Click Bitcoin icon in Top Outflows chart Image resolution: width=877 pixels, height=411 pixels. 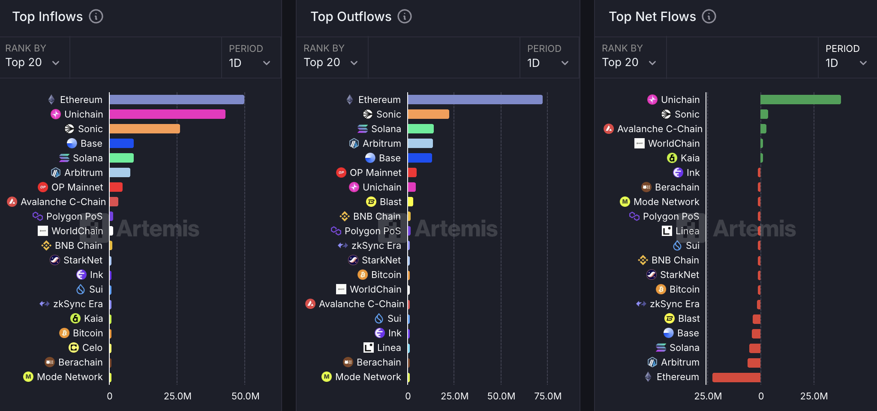tap(363, 275)
